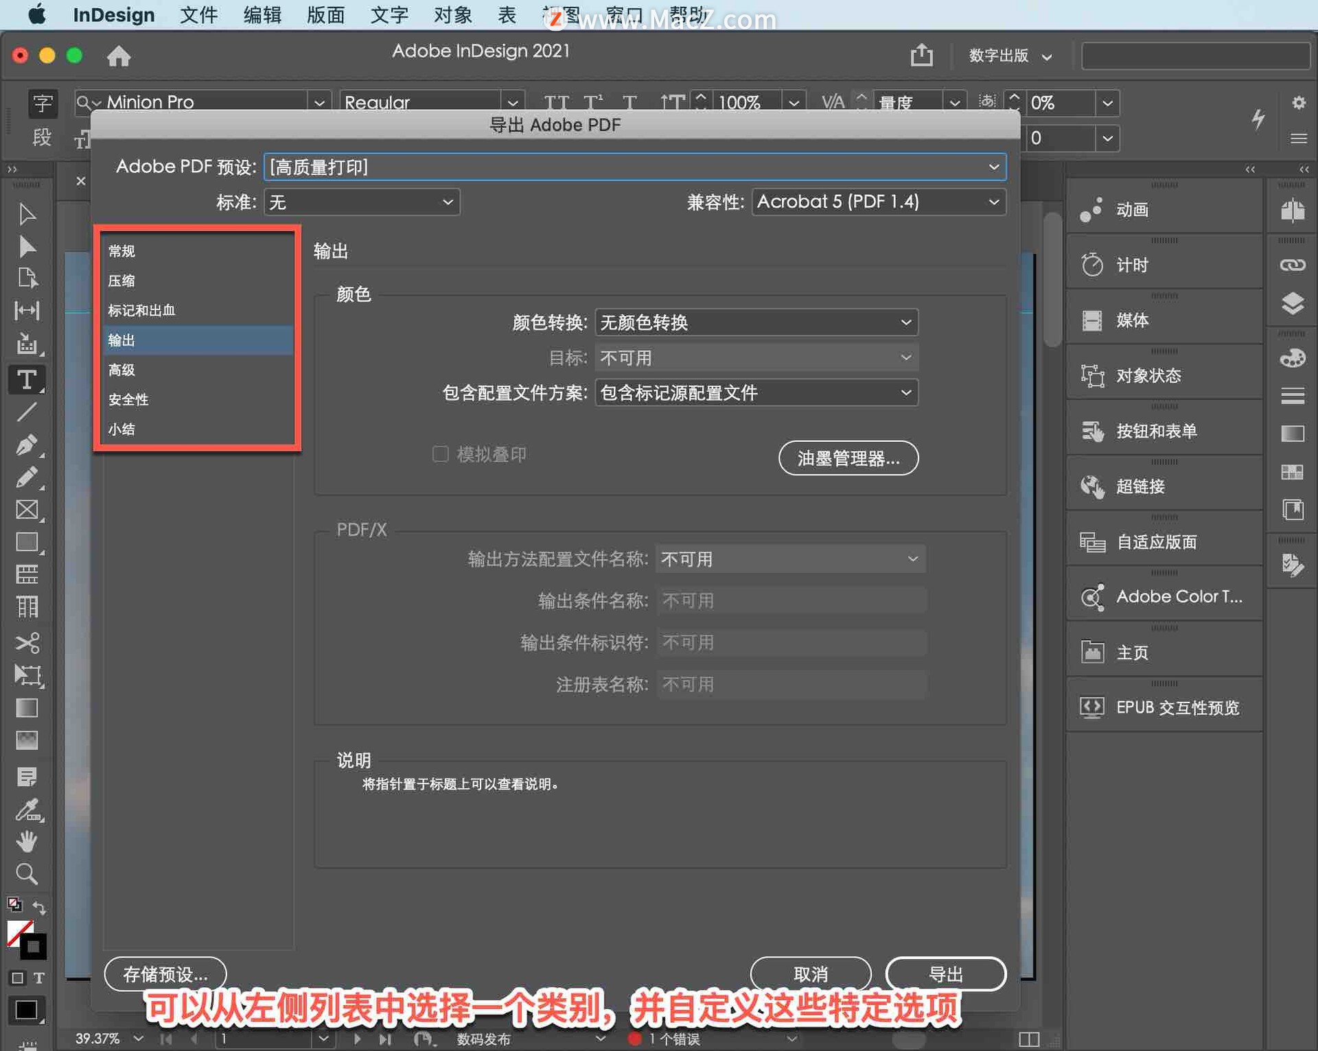Open the 编辑 menu
The height and width of the screenshot is (1051, 1318).
(x=262, y=14)
